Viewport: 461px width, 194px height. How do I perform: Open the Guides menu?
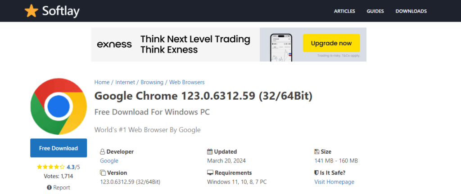click(x=375, y=11)
